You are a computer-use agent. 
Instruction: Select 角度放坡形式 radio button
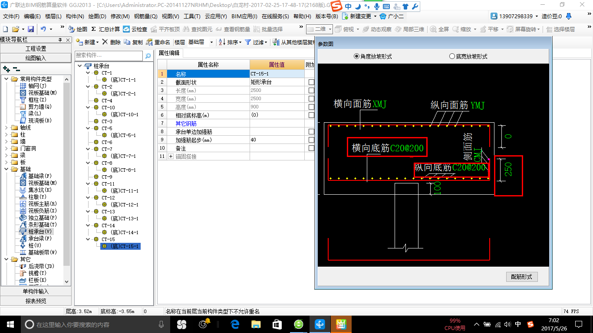(x=357, y=56)
